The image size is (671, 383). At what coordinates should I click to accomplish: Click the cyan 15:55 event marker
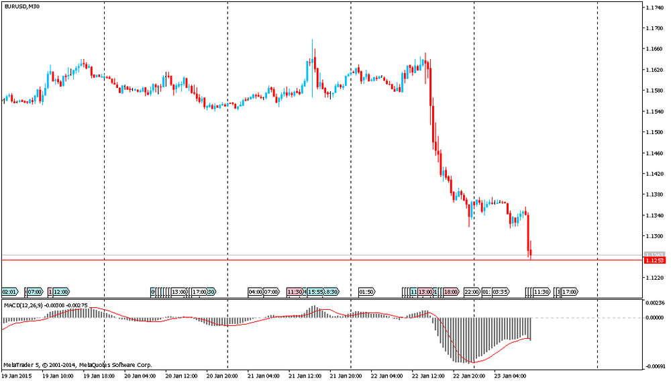pos(315,292)
